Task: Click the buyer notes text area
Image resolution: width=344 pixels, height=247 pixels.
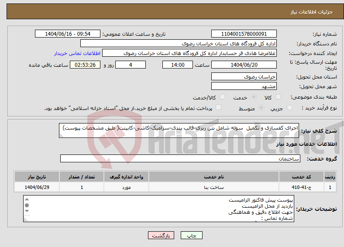Action: pos(158,209)
